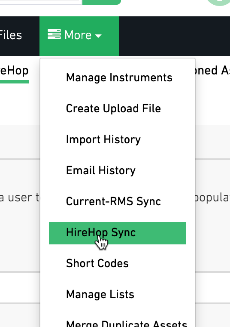
Task: Click the green button beside search field
Action: [101, 2]
